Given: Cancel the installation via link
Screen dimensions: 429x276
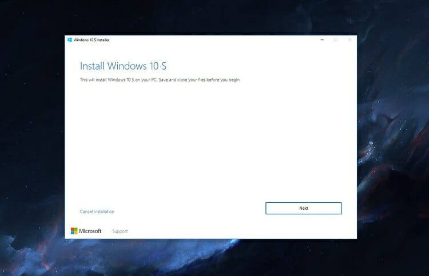Looking at the screenshot, I should 97,211.
